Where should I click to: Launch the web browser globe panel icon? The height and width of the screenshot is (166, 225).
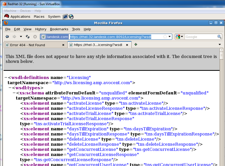[71, 17]
